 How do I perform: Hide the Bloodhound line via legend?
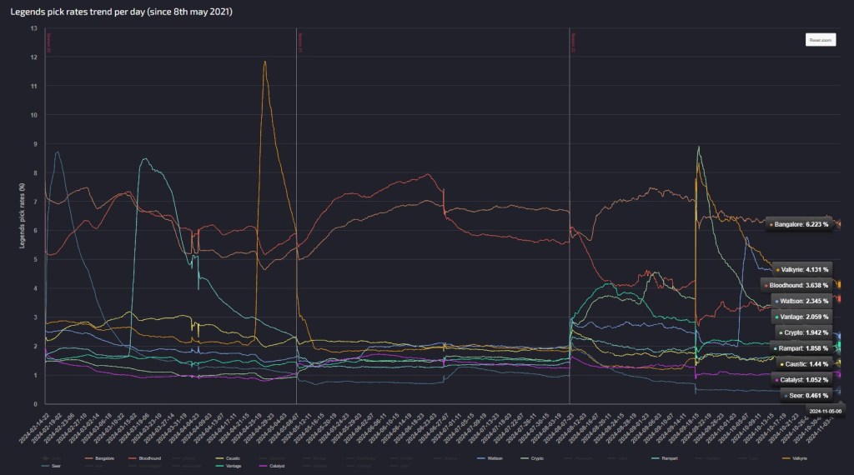[x=148, y=458]
